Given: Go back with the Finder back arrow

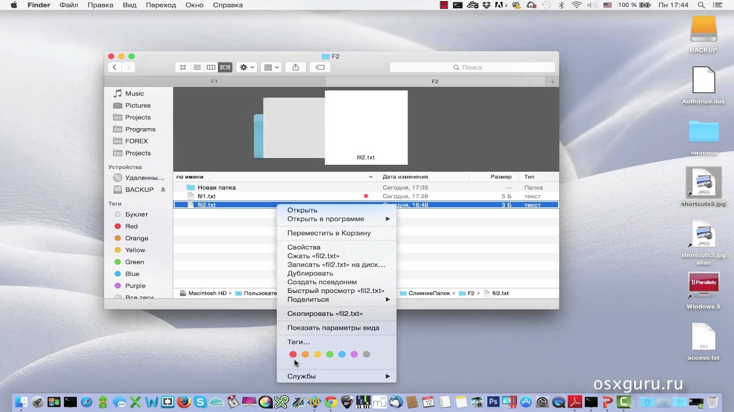Looking at the screenshot, I should pos(115,68).
